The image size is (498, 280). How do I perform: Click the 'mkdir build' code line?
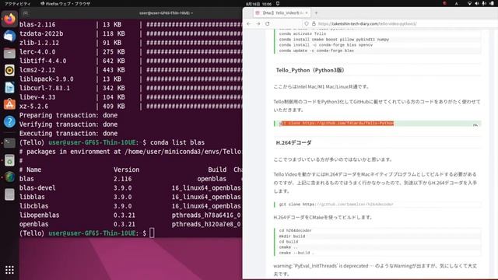pos(292,236)
